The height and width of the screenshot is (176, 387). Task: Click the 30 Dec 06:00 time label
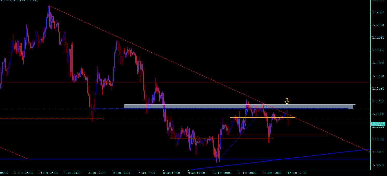click(x=23, y=173)
